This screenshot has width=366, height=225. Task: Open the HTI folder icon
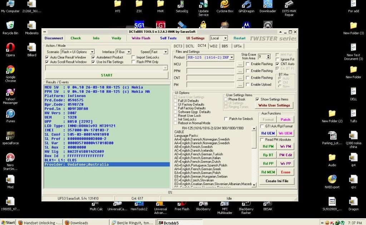118,6
